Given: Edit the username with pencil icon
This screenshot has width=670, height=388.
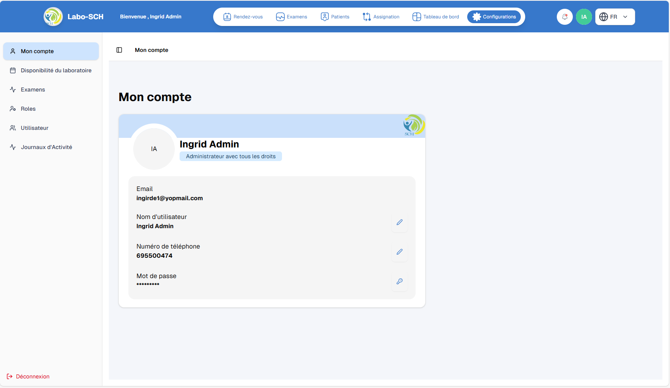Looking at the screenshot, I should click(399, 222).
